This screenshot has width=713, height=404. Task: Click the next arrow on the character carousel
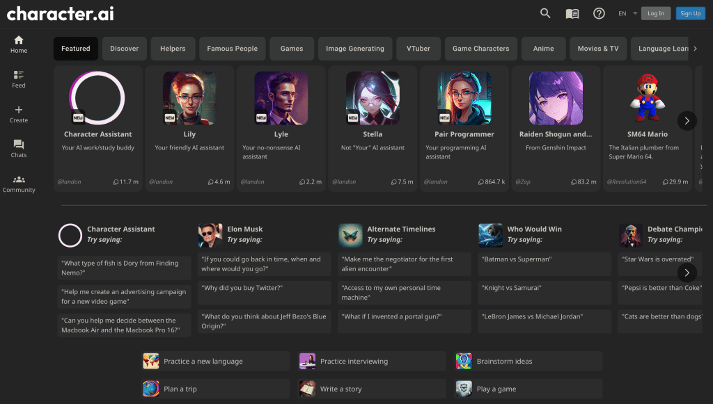tap(687, 120)
